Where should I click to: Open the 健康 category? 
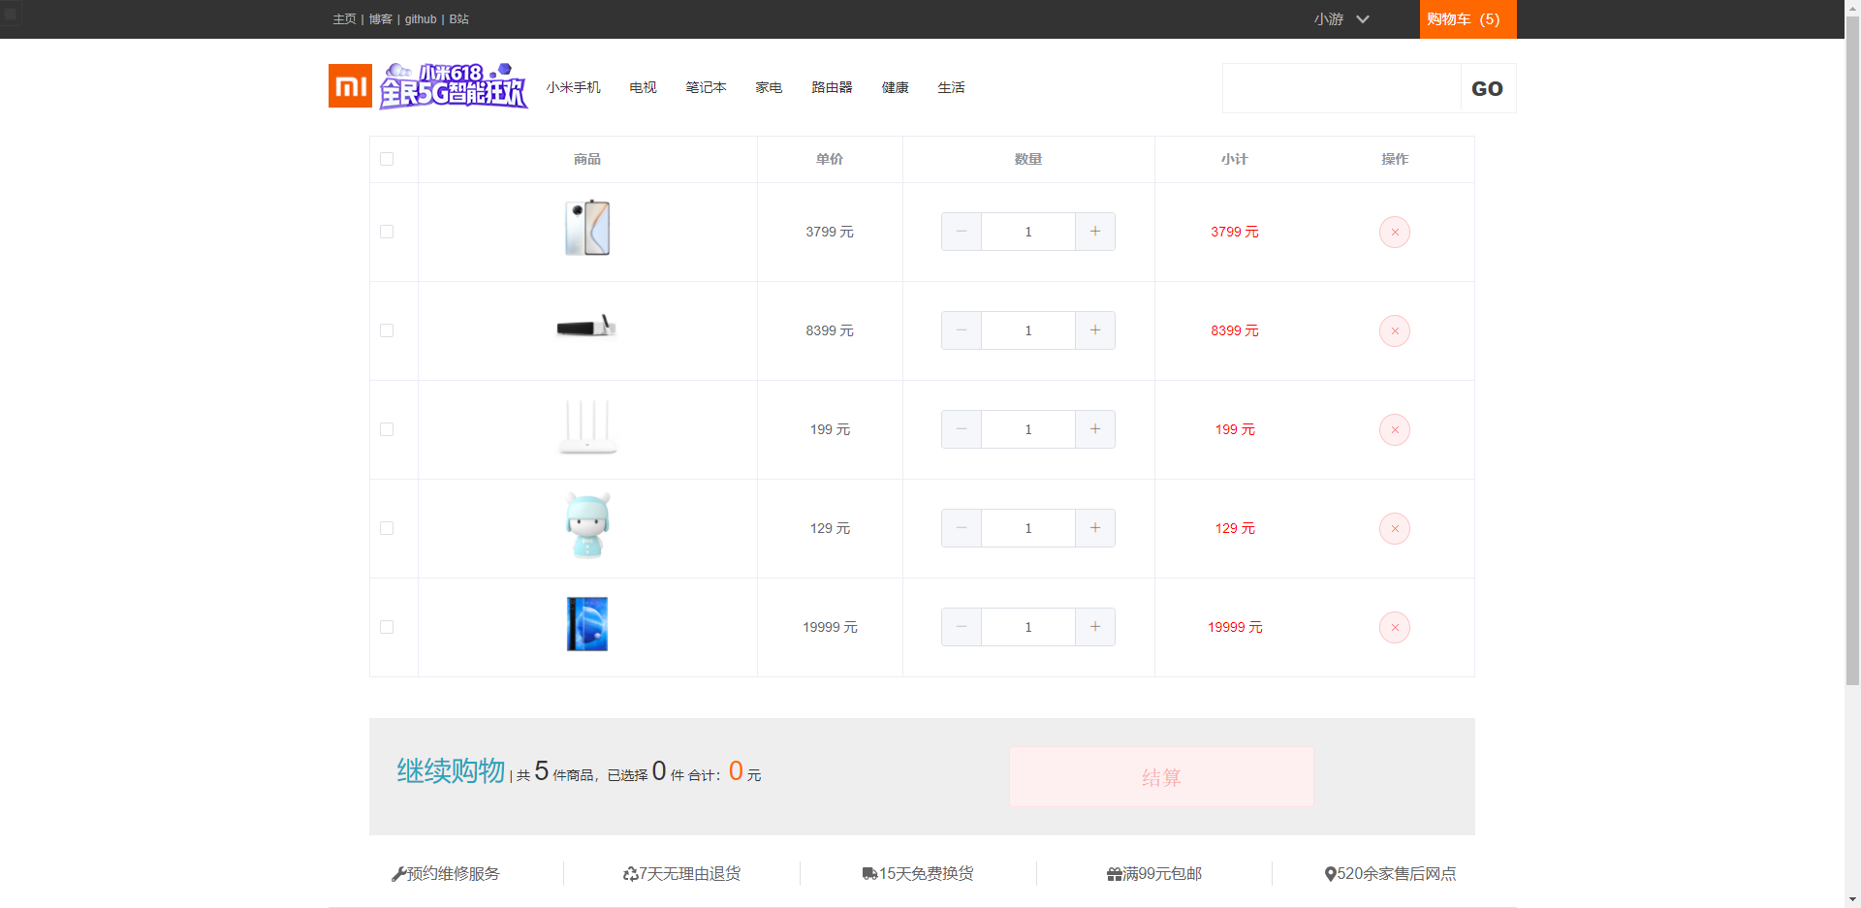pyautogui.click(x=895, y=87)
